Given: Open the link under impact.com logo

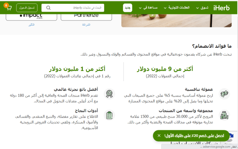Looking at the screenshot, I should 31,25.
